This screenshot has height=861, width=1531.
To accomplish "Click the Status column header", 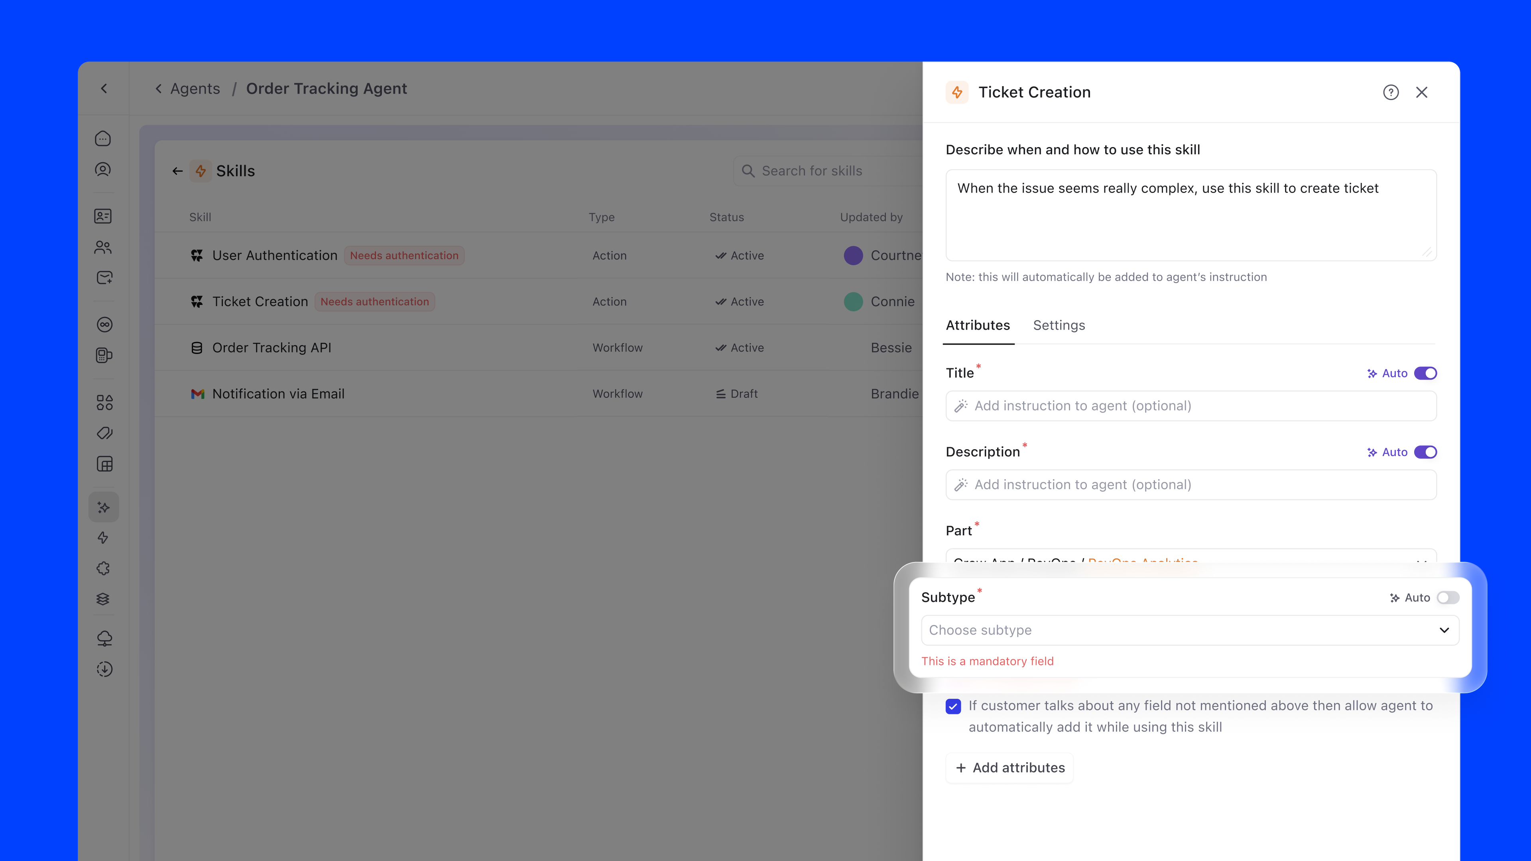I will click(726, 218).
